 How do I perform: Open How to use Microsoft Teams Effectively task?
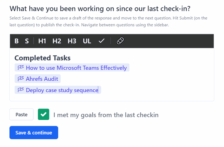click(76, 68)
